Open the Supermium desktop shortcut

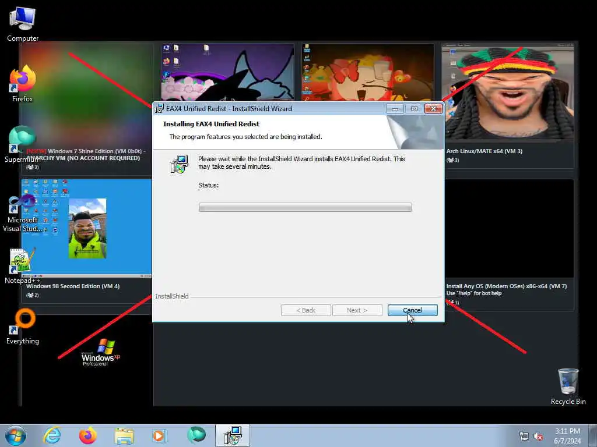click(22, 144)
